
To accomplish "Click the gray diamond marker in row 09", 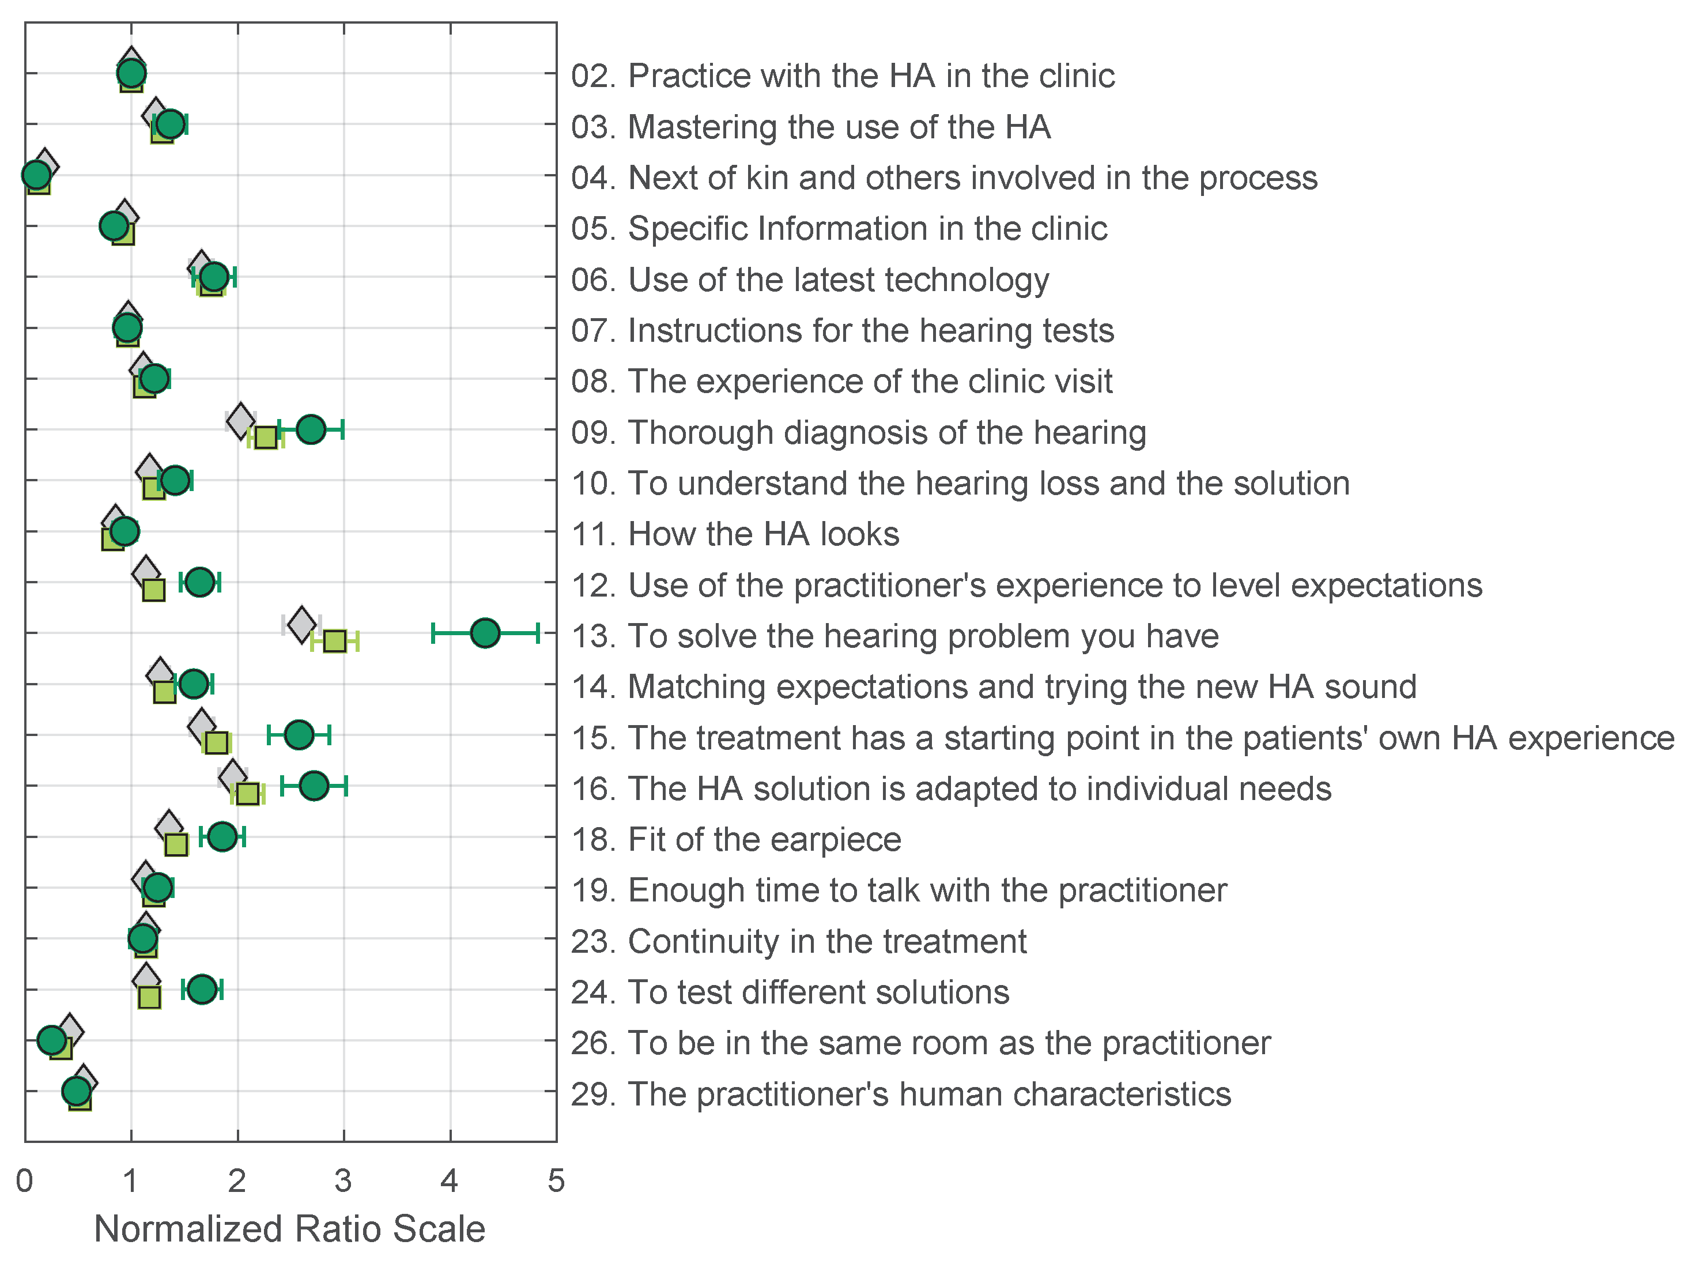I will [241, 420].
